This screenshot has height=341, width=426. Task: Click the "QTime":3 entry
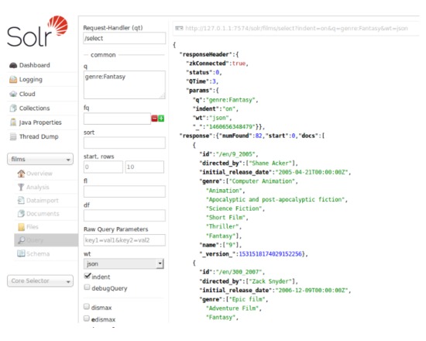(x=201, y=81)
